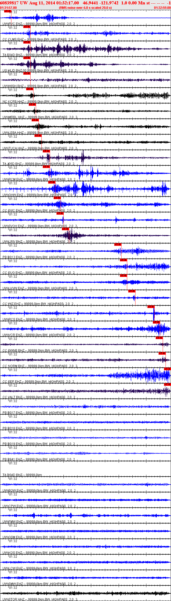Select the UW LKW EHZ trace label

[x=40, y=288]
